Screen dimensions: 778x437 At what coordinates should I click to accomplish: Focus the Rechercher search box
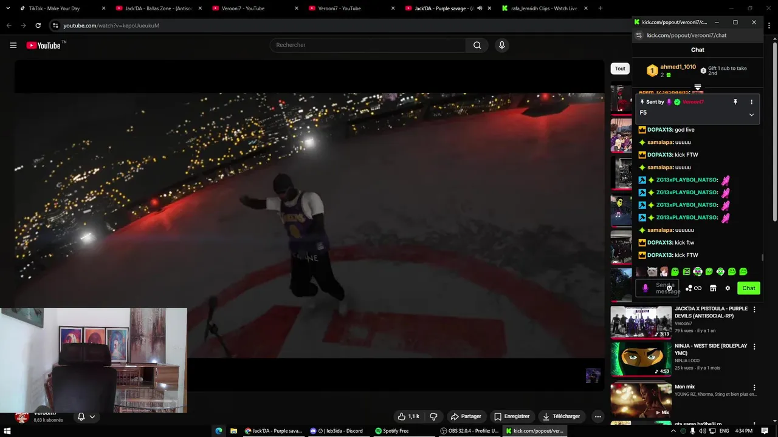(368, 45)
